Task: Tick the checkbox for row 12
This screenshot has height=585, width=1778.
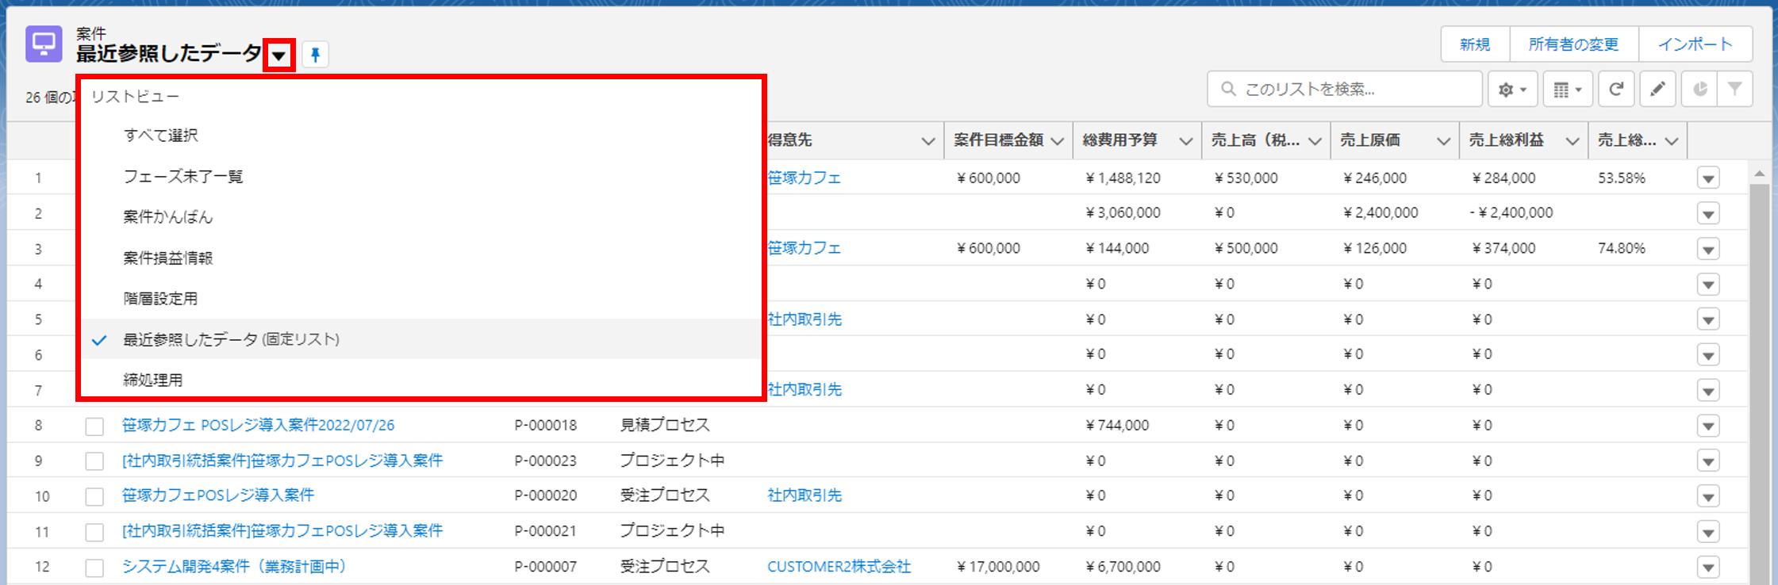Action: click(94, 568)
